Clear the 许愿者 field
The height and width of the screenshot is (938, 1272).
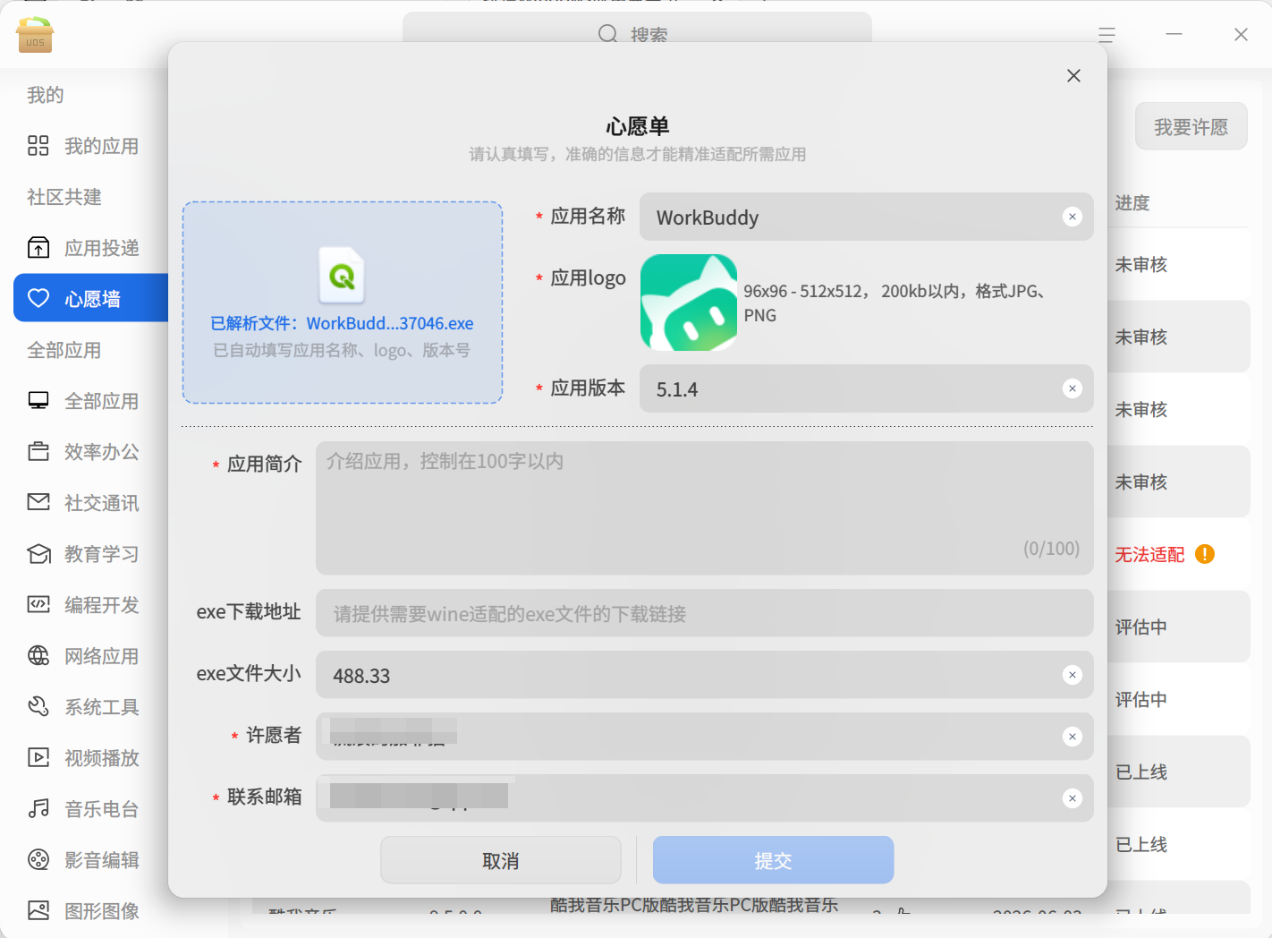pos(1073,737)
